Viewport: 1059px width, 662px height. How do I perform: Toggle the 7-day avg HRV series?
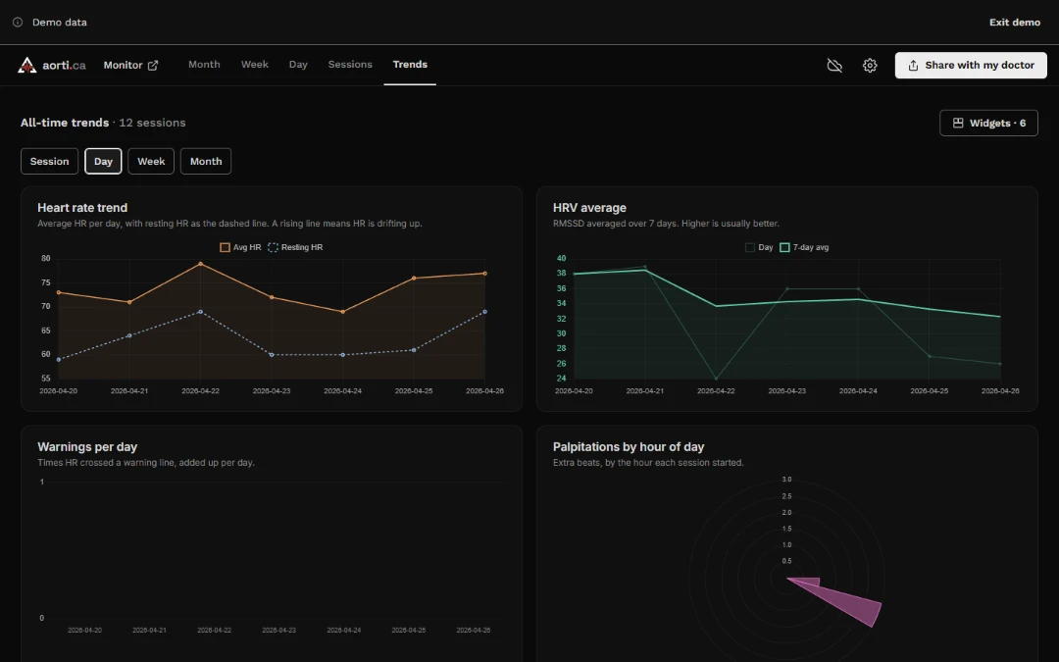(804, 247)
